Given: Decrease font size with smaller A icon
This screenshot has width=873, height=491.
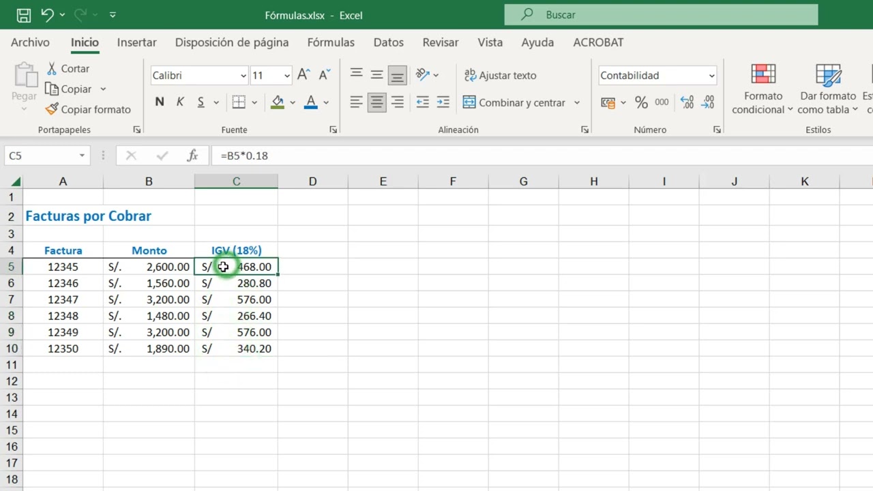Looking at the screenshot, I should tap(325, 75).
